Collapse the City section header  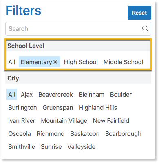(78, 78)
